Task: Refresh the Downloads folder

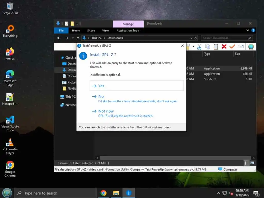Action: pos(196,38)
